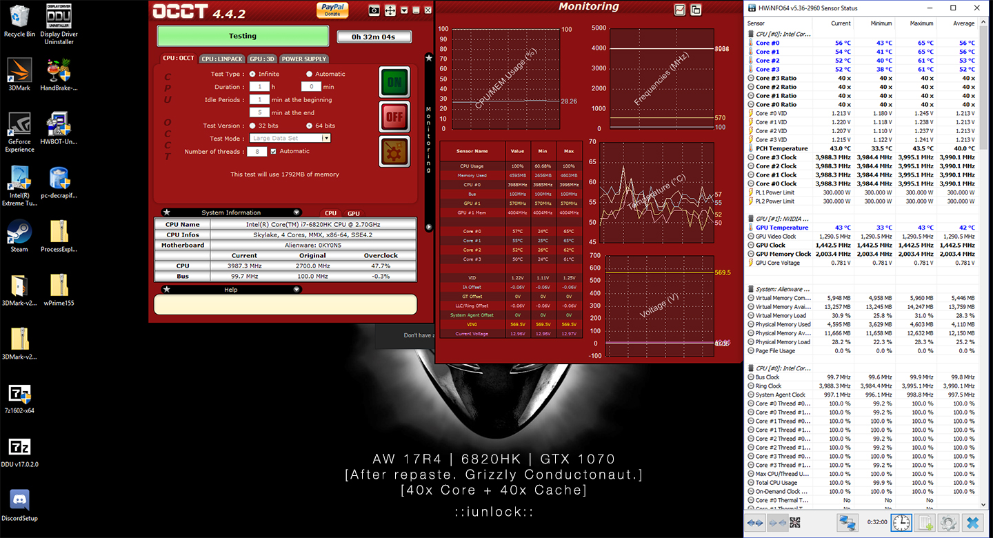Click the star beside Help
The height and width of the screenshot is (538, 993).
166,290
